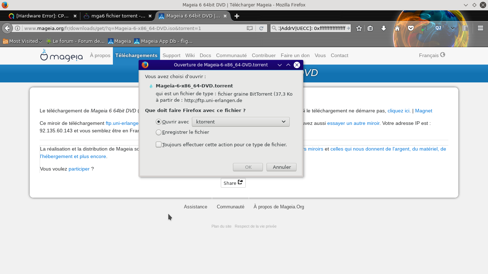Open the Downloads arrow panel
The height and width of the screenshot is (274, 488).
click(384, 28)
